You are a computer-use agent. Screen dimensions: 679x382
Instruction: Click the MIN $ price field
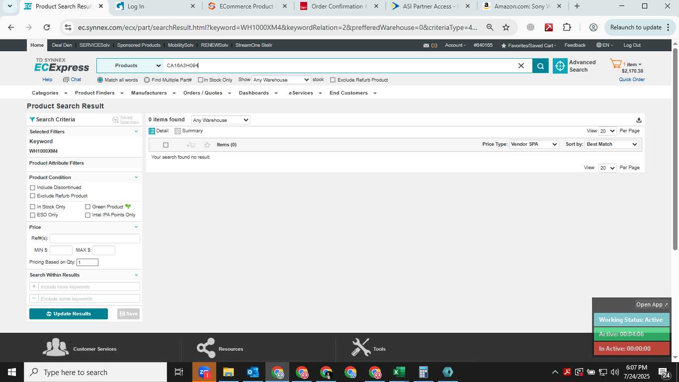61,250
